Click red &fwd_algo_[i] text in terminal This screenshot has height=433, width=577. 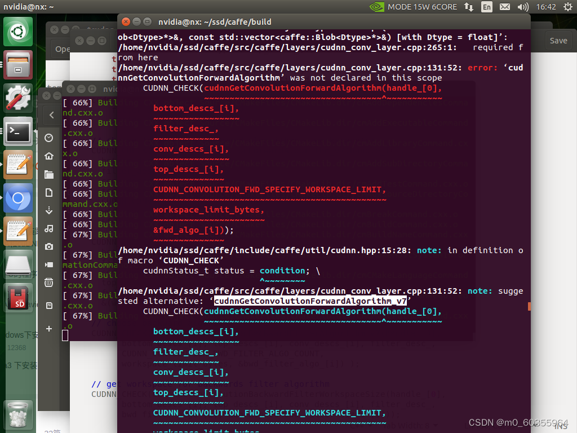click(188, 230)
